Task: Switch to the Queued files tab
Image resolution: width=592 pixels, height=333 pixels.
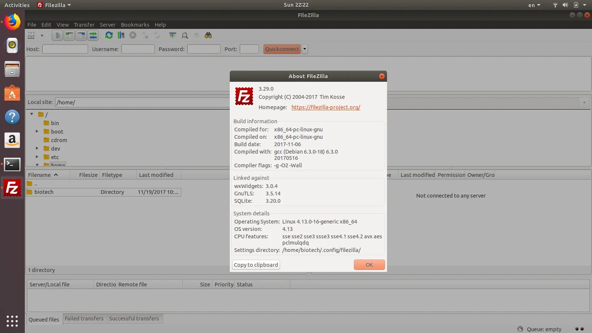Action: (44, 319)
